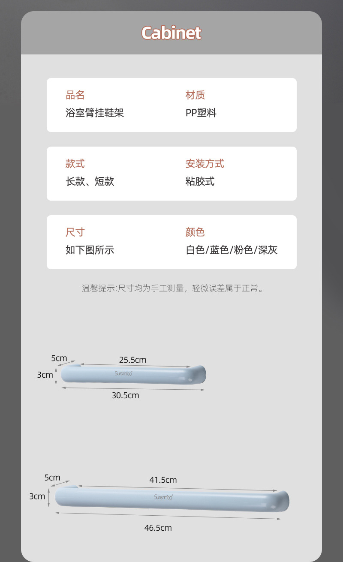343x562 pixels.
Task: Click the 品名 field label
Action: tap(75, 95)
